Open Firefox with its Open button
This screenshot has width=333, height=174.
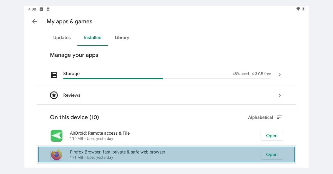pyautogui.click(x=272, y=155)
